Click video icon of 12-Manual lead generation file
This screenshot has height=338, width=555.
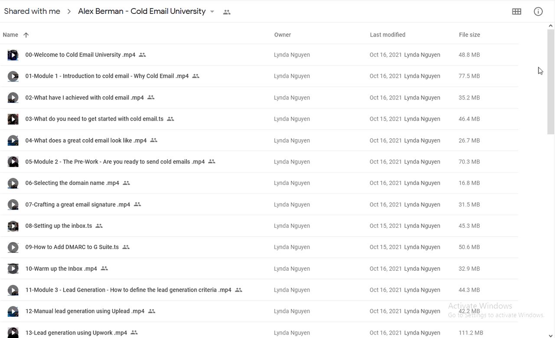(x=13, y=312)
